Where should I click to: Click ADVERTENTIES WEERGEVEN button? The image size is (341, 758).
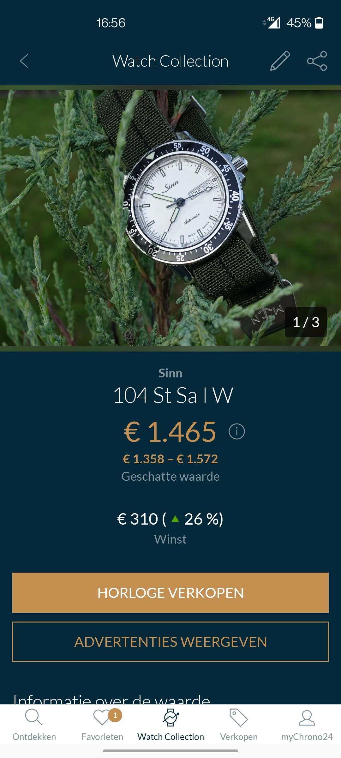click(170, 641)
